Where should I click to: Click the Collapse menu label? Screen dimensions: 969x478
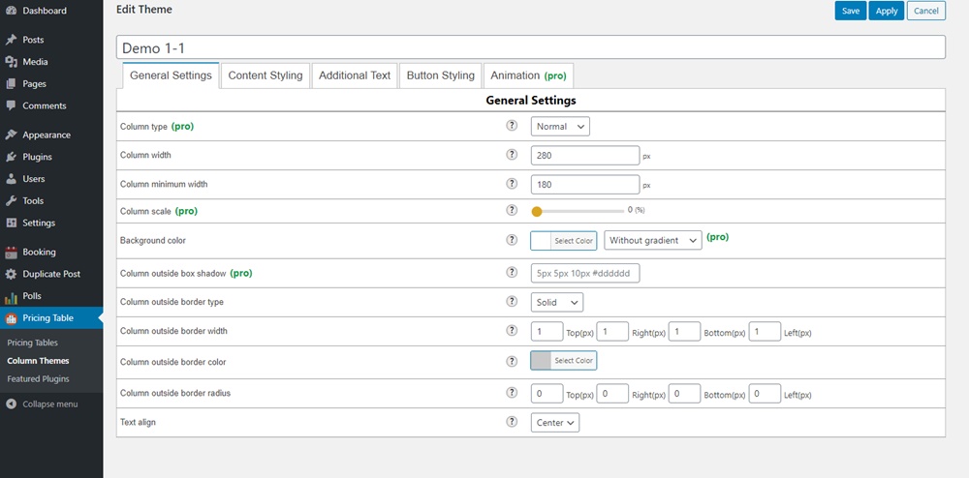tap(50, 404)
